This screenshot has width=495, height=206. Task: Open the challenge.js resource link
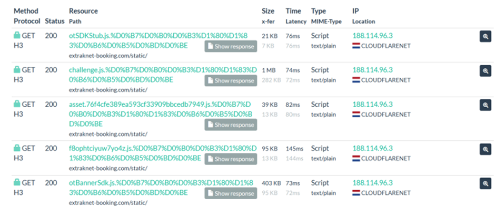[163, 75]
